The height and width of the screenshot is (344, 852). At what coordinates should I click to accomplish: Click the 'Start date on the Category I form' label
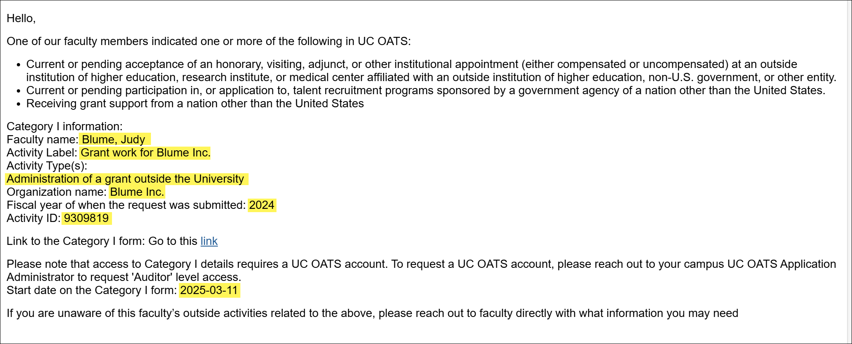(91, 290)
